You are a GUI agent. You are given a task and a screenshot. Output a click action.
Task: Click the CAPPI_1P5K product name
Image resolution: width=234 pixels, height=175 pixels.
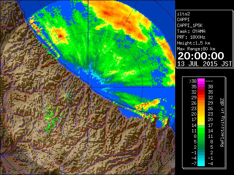tap(190, 26)
